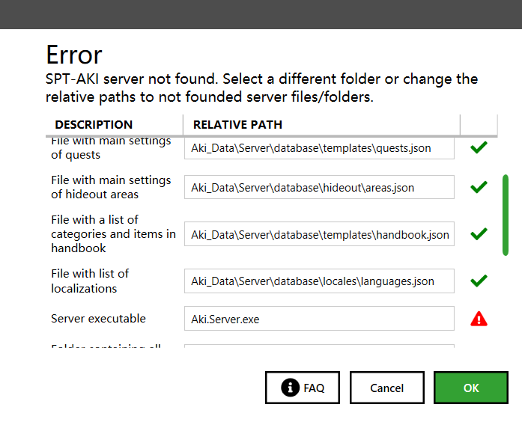The height and width of the screenshot is (422, 522).
Task: Click the DESCRIPTION column header
Action: point(94,125)
